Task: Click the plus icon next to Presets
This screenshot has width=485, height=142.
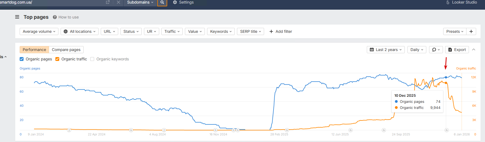Action: point(471,31)
